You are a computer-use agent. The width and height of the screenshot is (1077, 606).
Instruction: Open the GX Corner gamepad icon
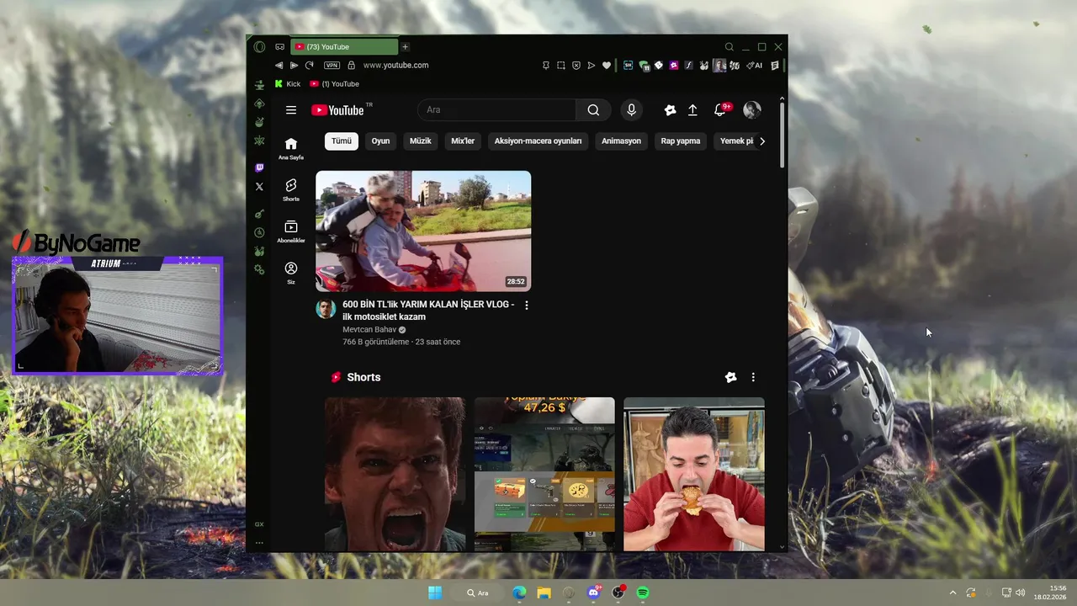point(280,47)
